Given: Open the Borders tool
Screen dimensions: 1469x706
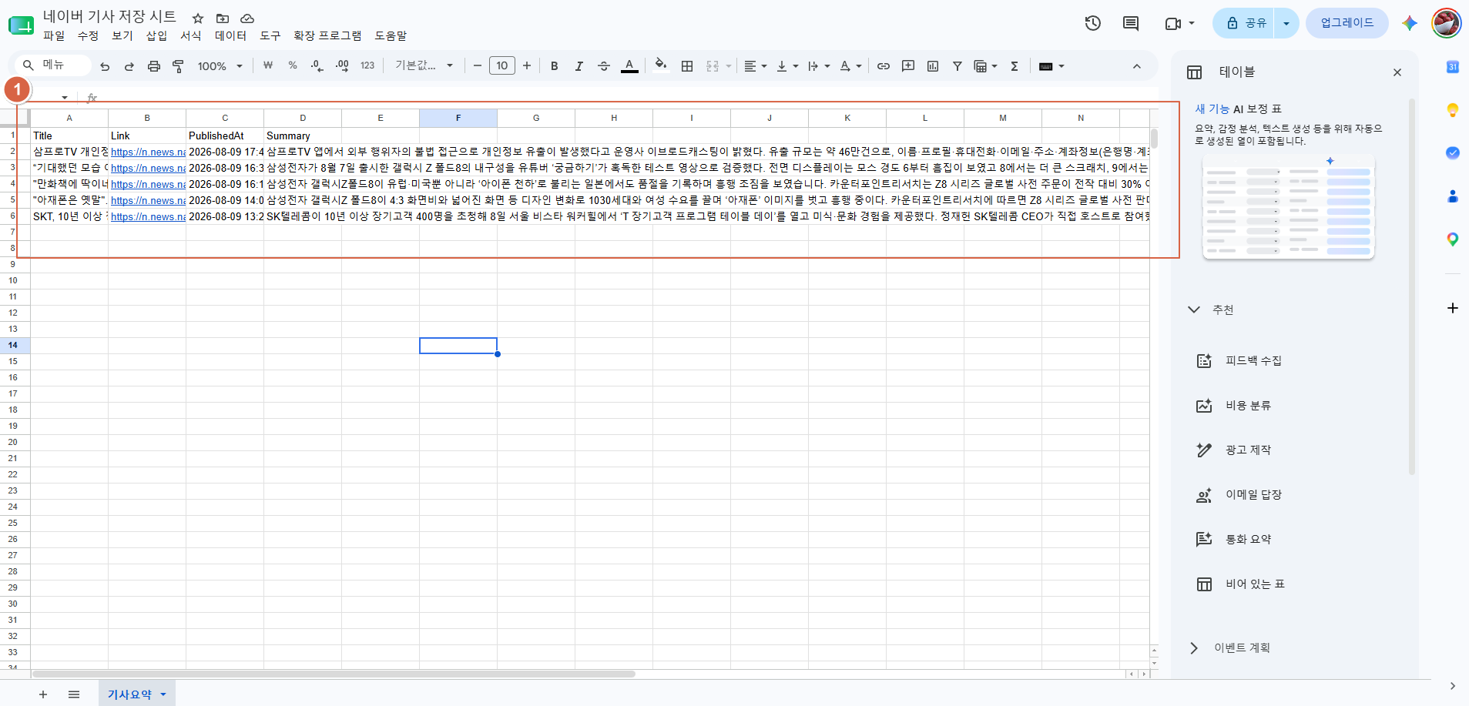Looking at the screenshot, I should [687, 66].
